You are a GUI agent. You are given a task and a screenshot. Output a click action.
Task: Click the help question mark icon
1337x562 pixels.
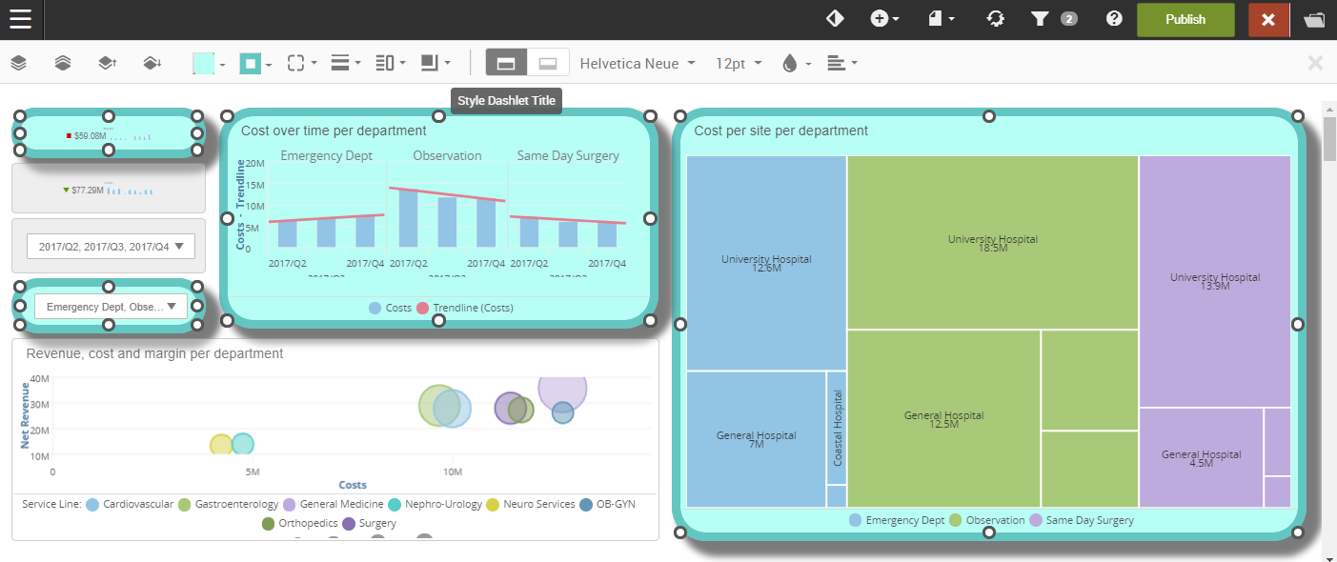click(1113, 19)
